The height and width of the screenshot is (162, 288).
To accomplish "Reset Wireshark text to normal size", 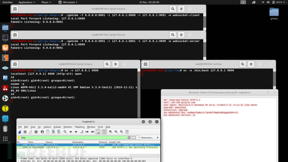I will [121, 132].
